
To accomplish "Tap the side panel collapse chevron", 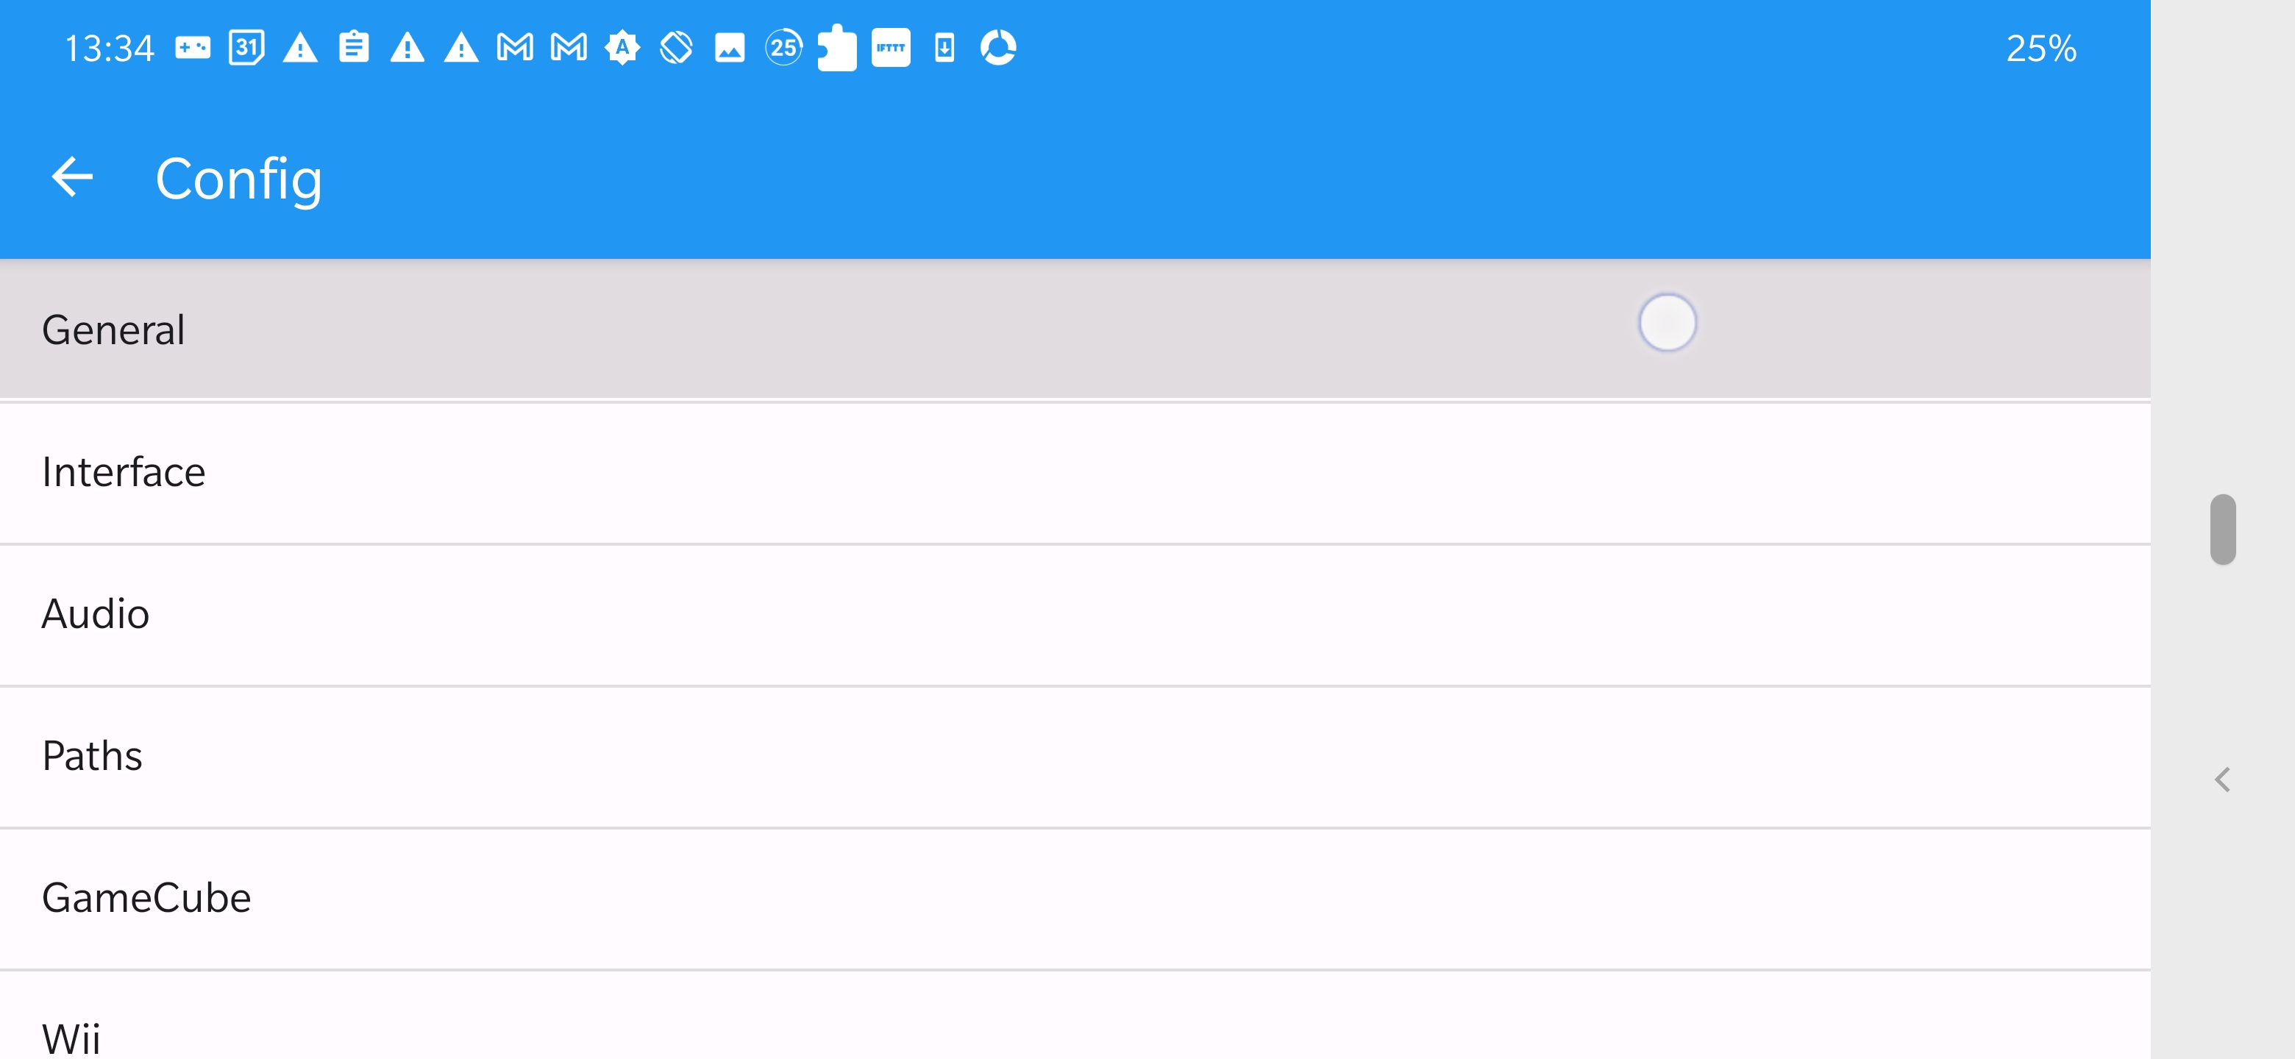I will coord(2222,780).
